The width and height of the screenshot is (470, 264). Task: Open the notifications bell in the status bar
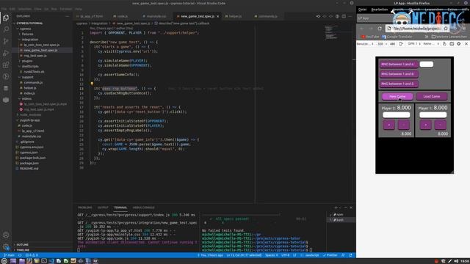(x=350, y=255)
